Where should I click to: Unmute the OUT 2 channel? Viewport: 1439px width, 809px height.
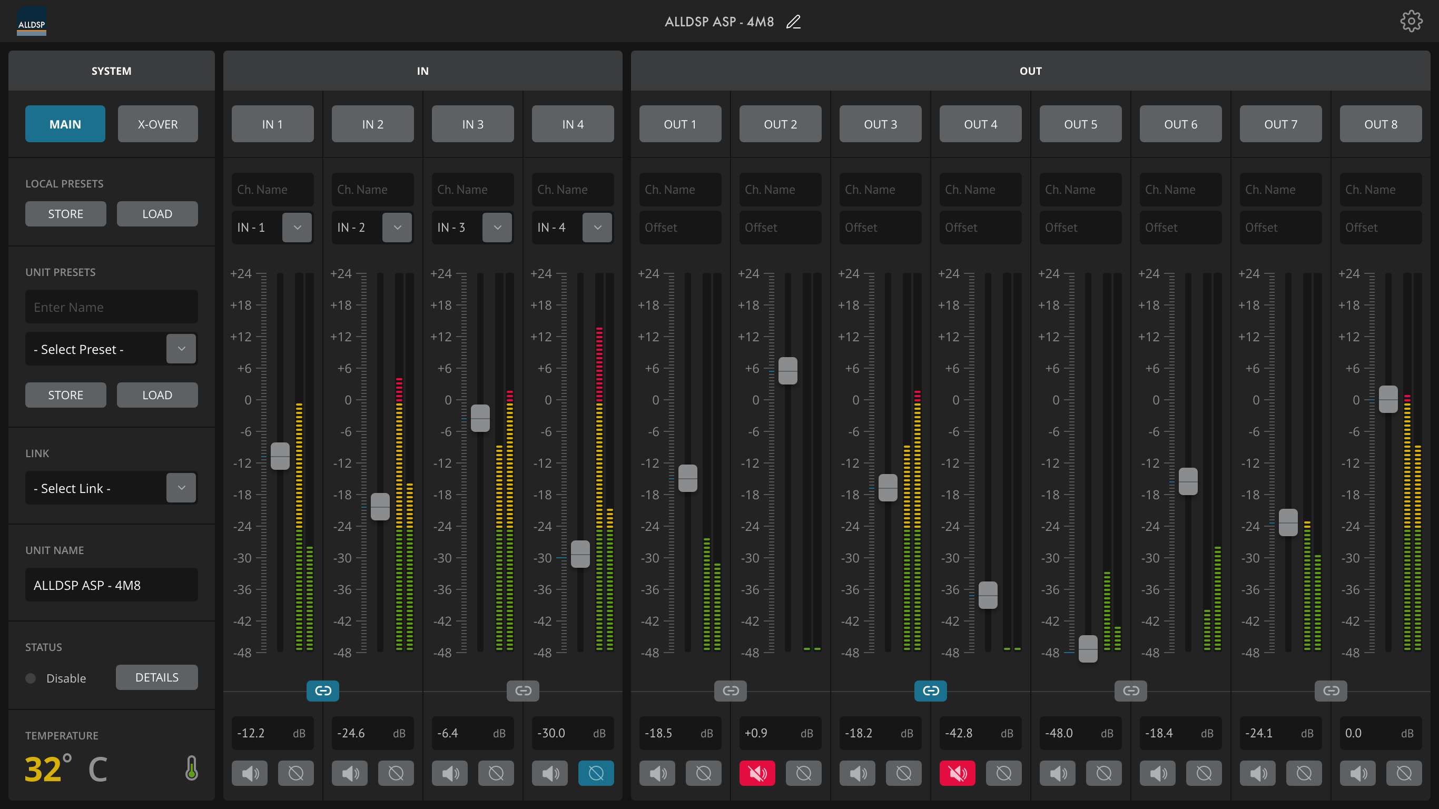[x=757, y=773]
